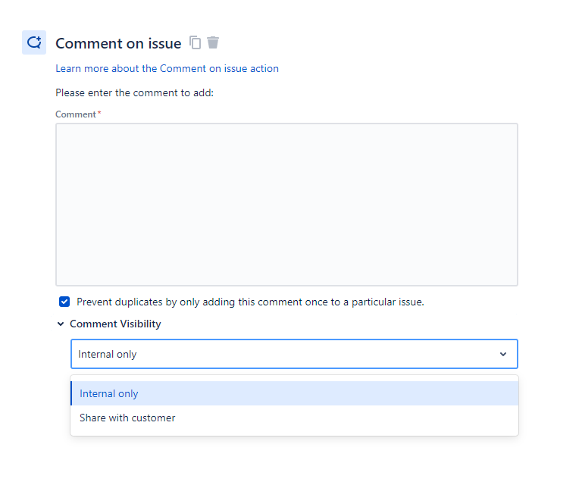Click the red required asterisk beside Comment
The image size is (582, 485).
[99, 113]
